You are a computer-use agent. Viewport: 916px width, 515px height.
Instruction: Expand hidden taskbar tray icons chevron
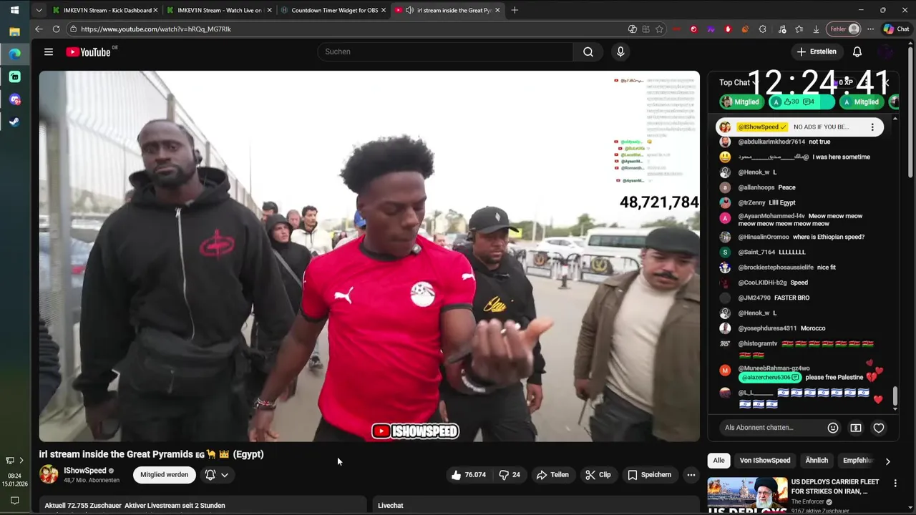pos(21,461)
